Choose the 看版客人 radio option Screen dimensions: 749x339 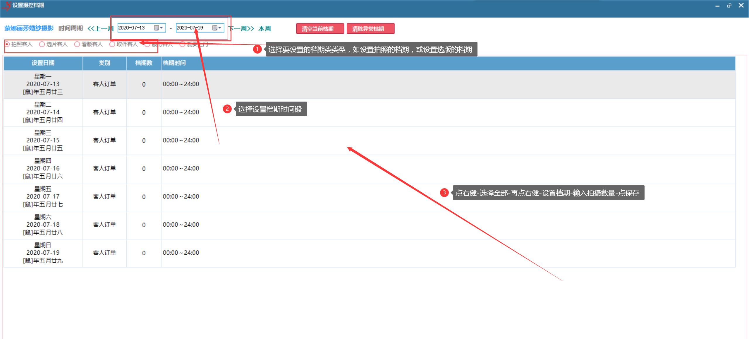[x=77, y=44]
